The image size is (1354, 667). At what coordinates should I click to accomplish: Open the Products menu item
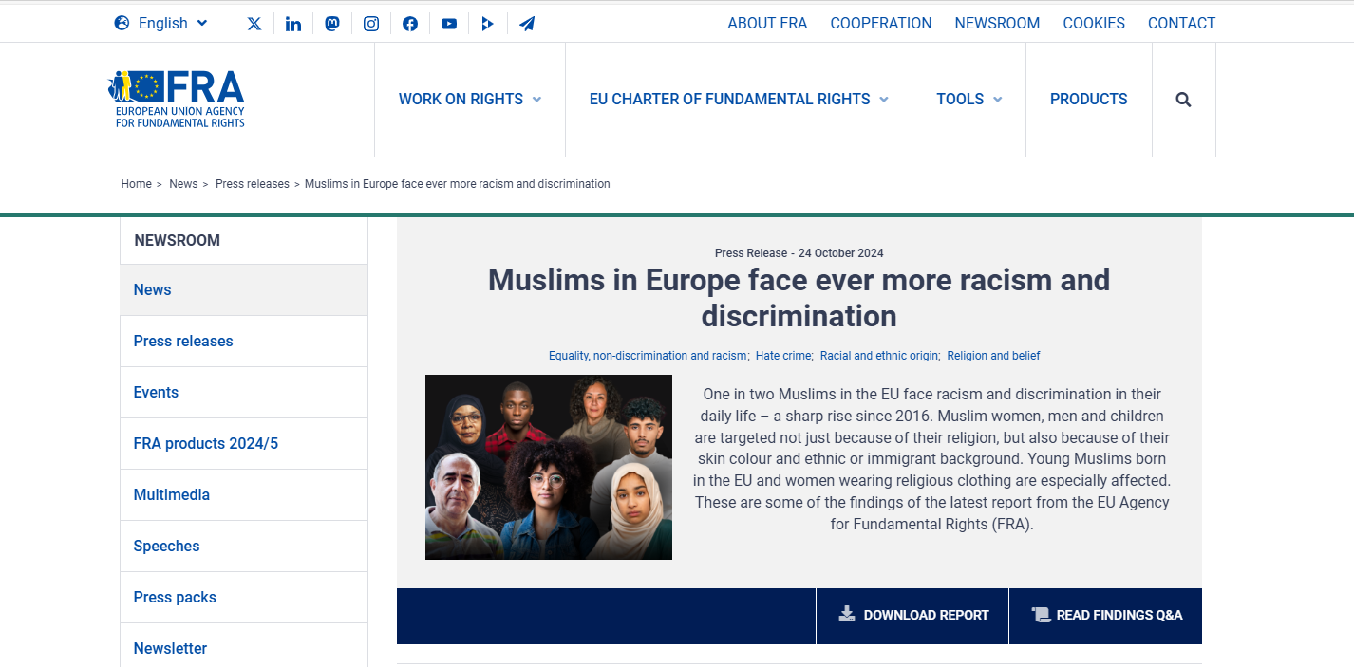1088,100
